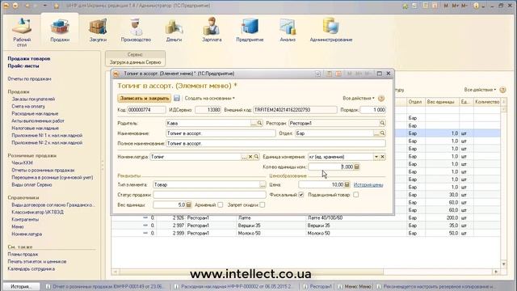Open help icon beside dialog's Все действия
The image size is (517, 291).
pyautogui.click(x=381, y=99)
